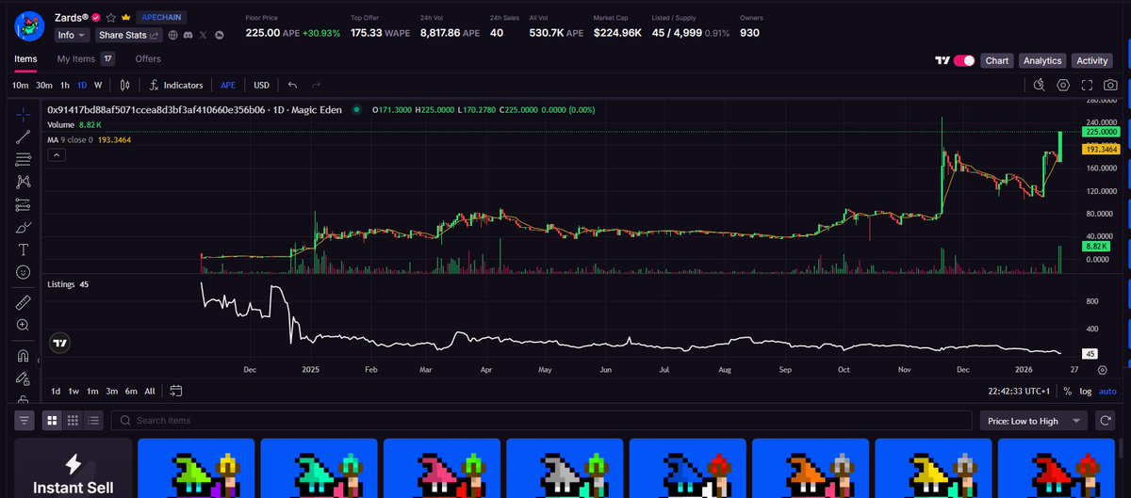The image size is (1131, 498).
Task: Switch to small grid view
Action: coord(73,421)
